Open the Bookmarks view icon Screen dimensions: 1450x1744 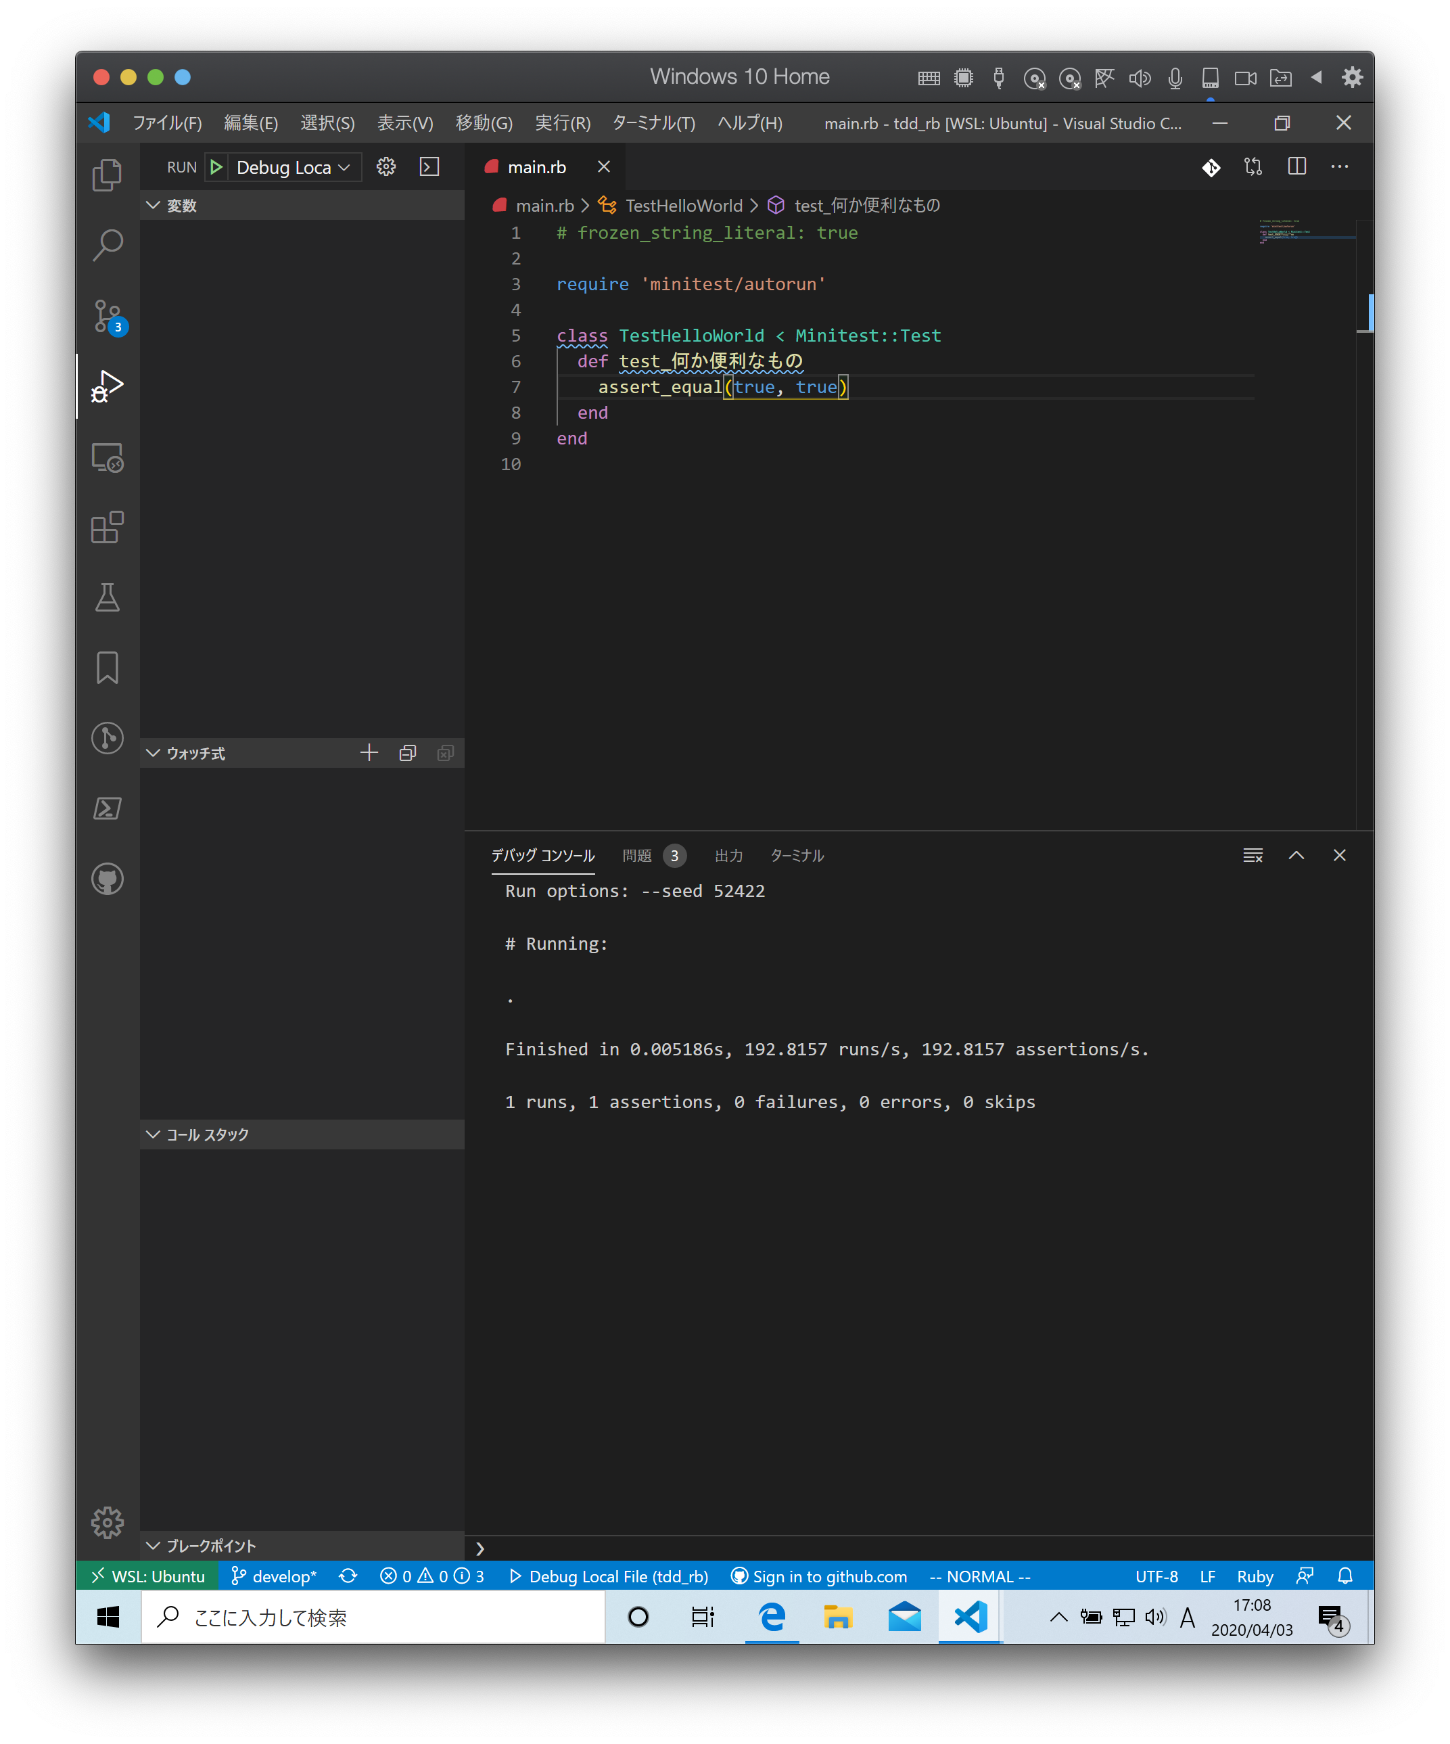[x=107, y=668]
